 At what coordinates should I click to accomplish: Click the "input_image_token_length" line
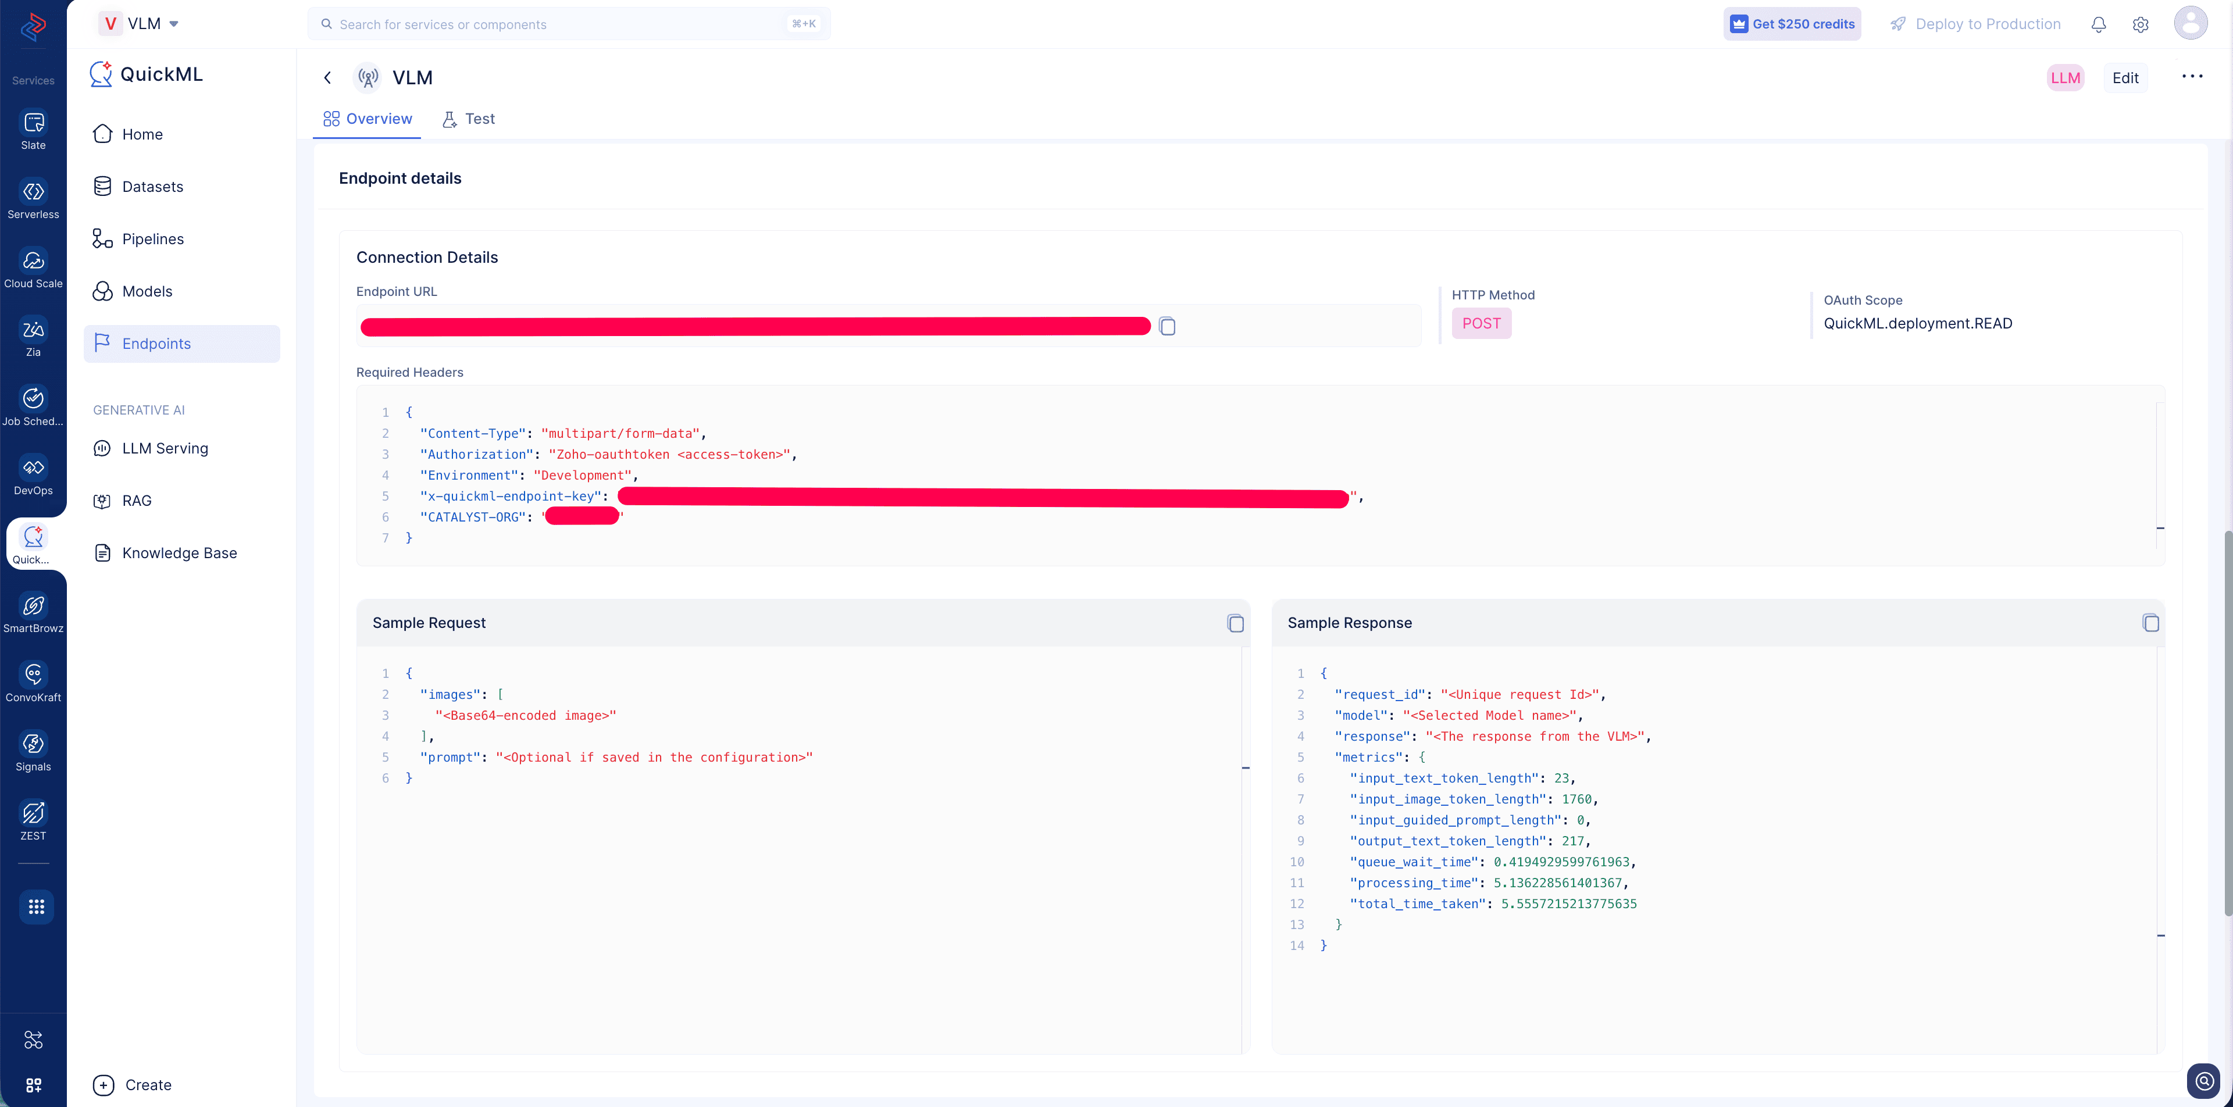(x=1474, y=799)
